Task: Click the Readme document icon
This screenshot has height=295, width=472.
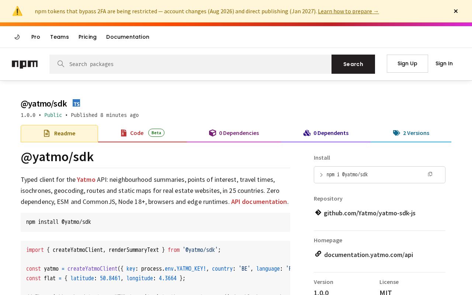Action: (46, 133)
